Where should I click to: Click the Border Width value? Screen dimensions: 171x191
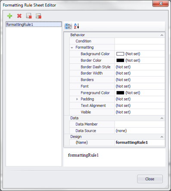click(140, 73)
